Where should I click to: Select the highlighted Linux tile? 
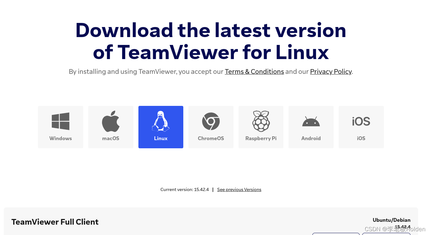pos(161,127)
